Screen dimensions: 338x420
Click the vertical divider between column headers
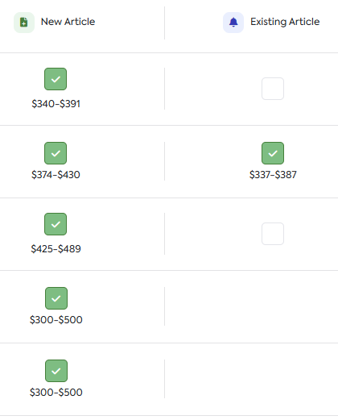[x=164, y=23]
